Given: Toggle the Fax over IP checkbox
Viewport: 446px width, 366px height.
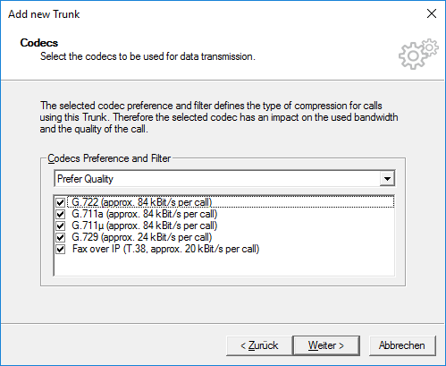Looking at the screenshot, I should (61, 249).
